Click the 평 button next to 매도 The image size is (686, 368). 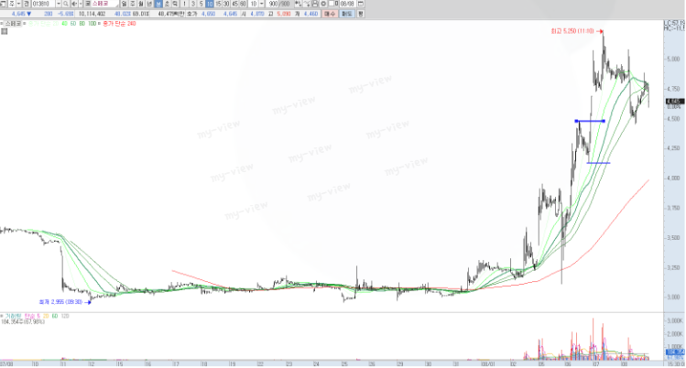pyautogui.click(x=361, y=14)
